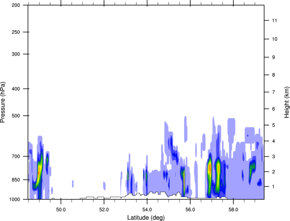Click the 54.0 latitude tick label

(147, 210)
